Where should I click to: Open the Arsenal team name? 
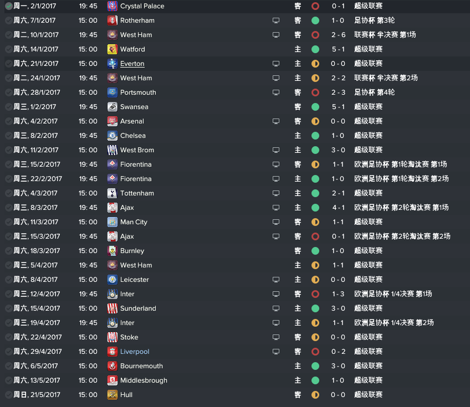click(132, 121)
